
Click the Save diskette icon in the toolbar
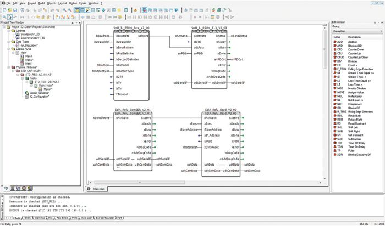(15, 10)
